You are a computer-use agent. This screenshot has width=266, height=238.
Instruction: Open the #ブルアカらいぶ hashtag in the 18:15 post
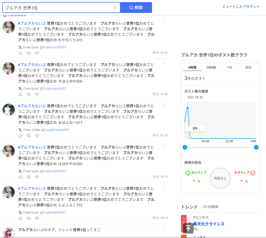(x=32, y=147)
